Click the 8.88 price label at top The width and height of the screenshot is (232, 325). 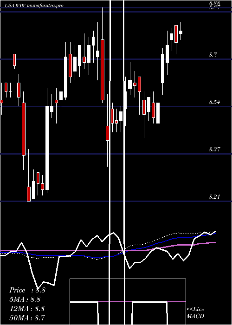pyautogui.click(x=214, y=3)
